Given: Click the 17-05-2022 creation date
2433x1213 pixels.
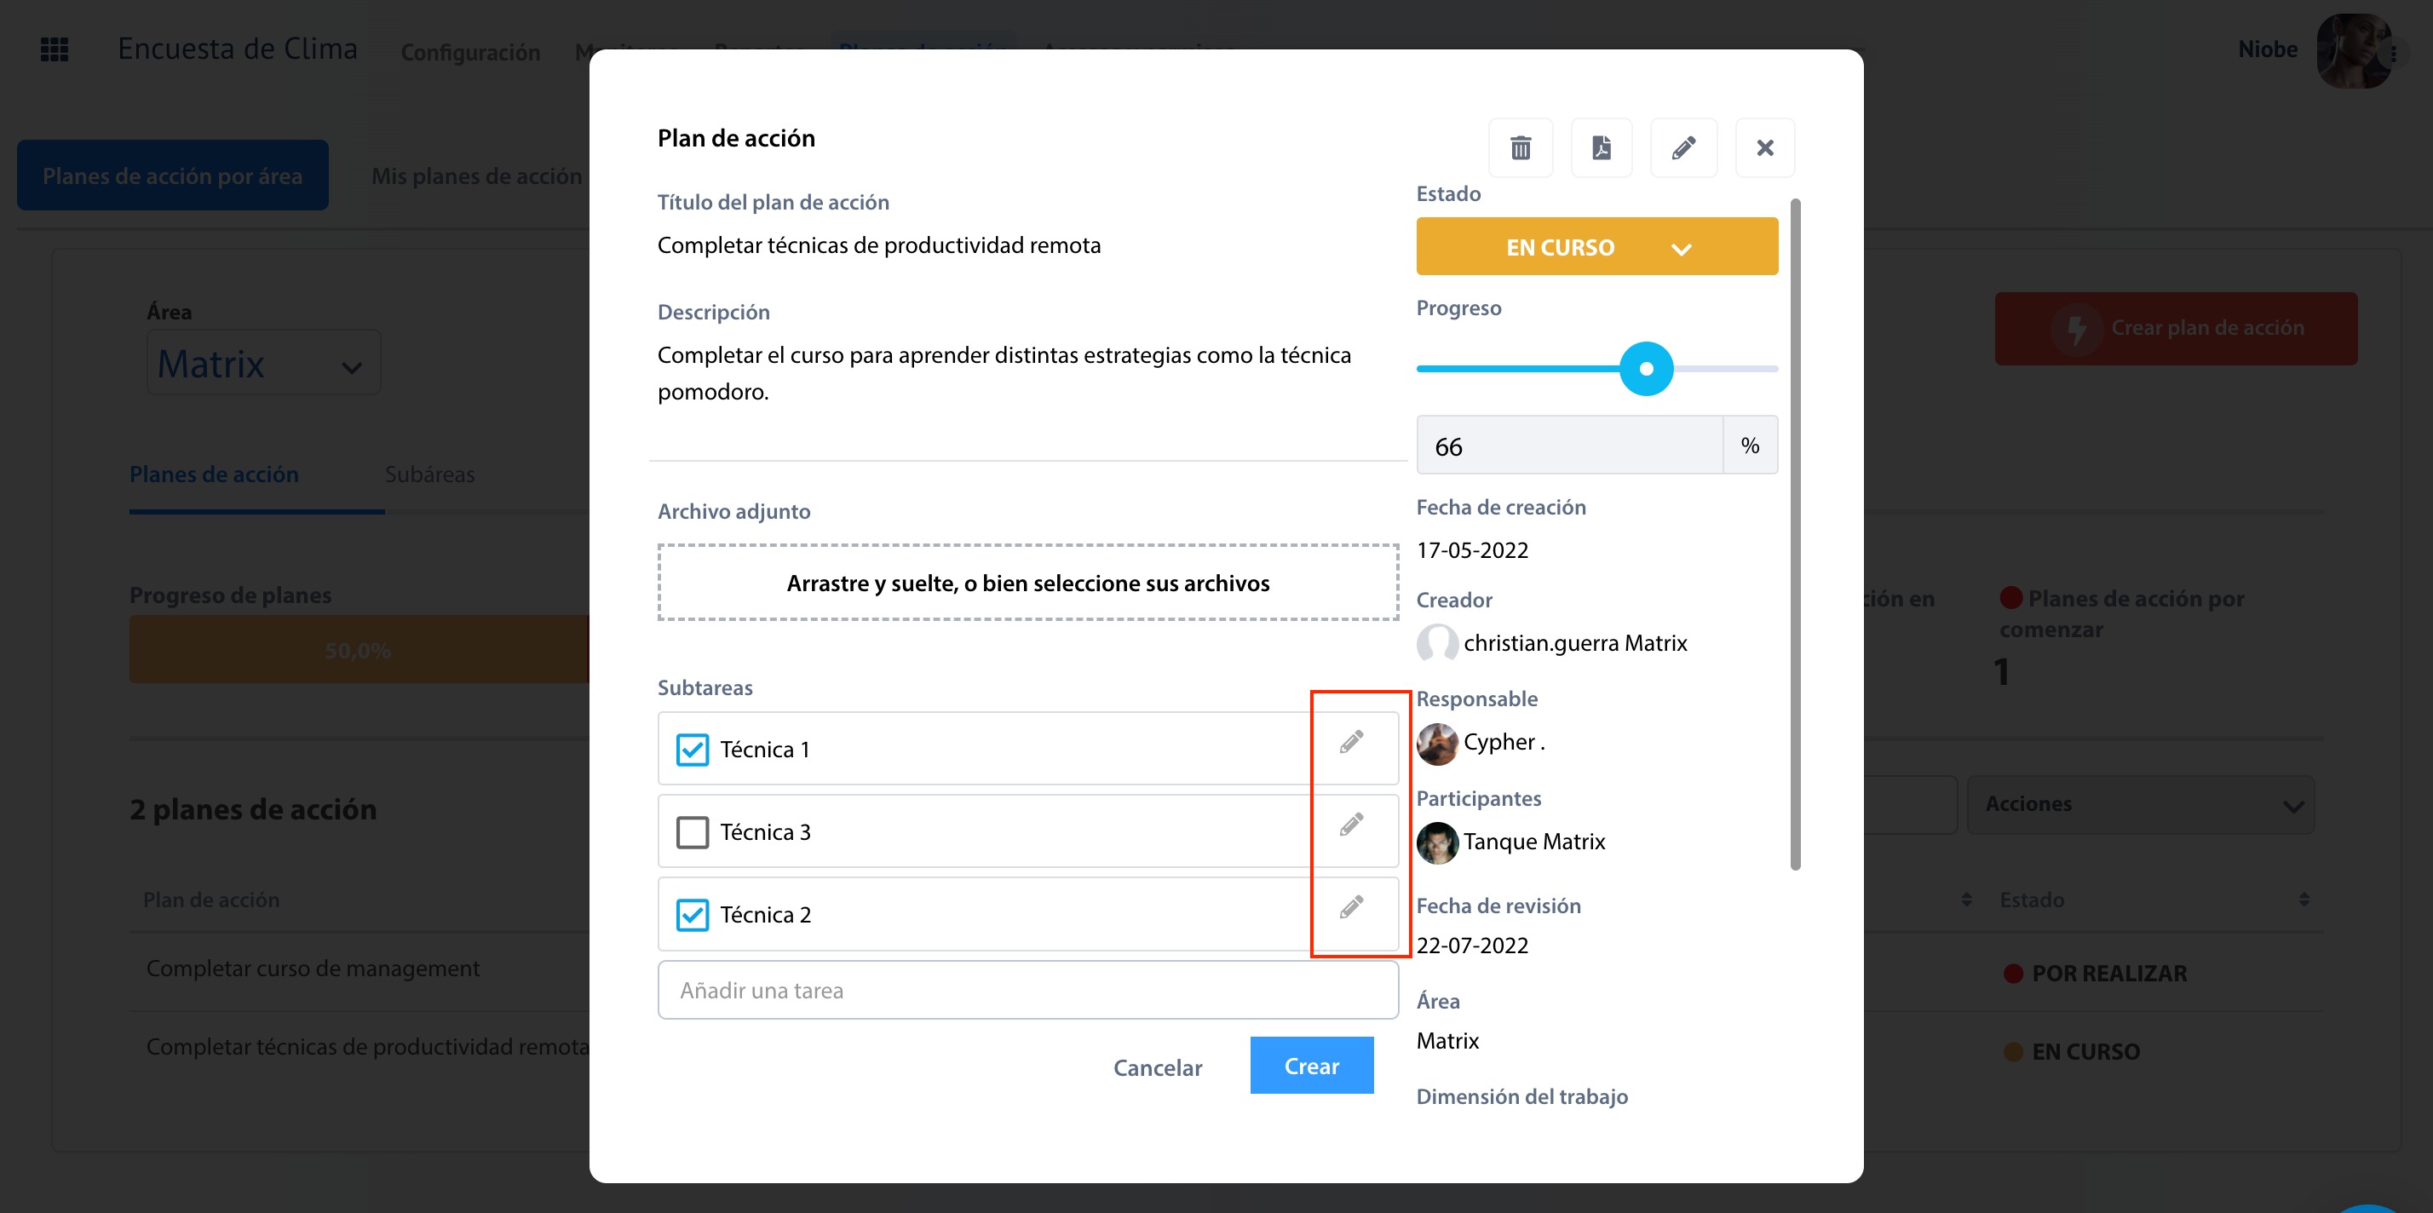Looking at the screenshot, I should point(1471,549).
